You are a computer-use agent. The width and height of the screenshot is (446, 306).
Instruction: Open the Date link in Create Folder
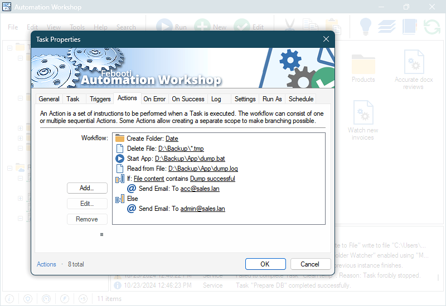[x=172, y=139]
